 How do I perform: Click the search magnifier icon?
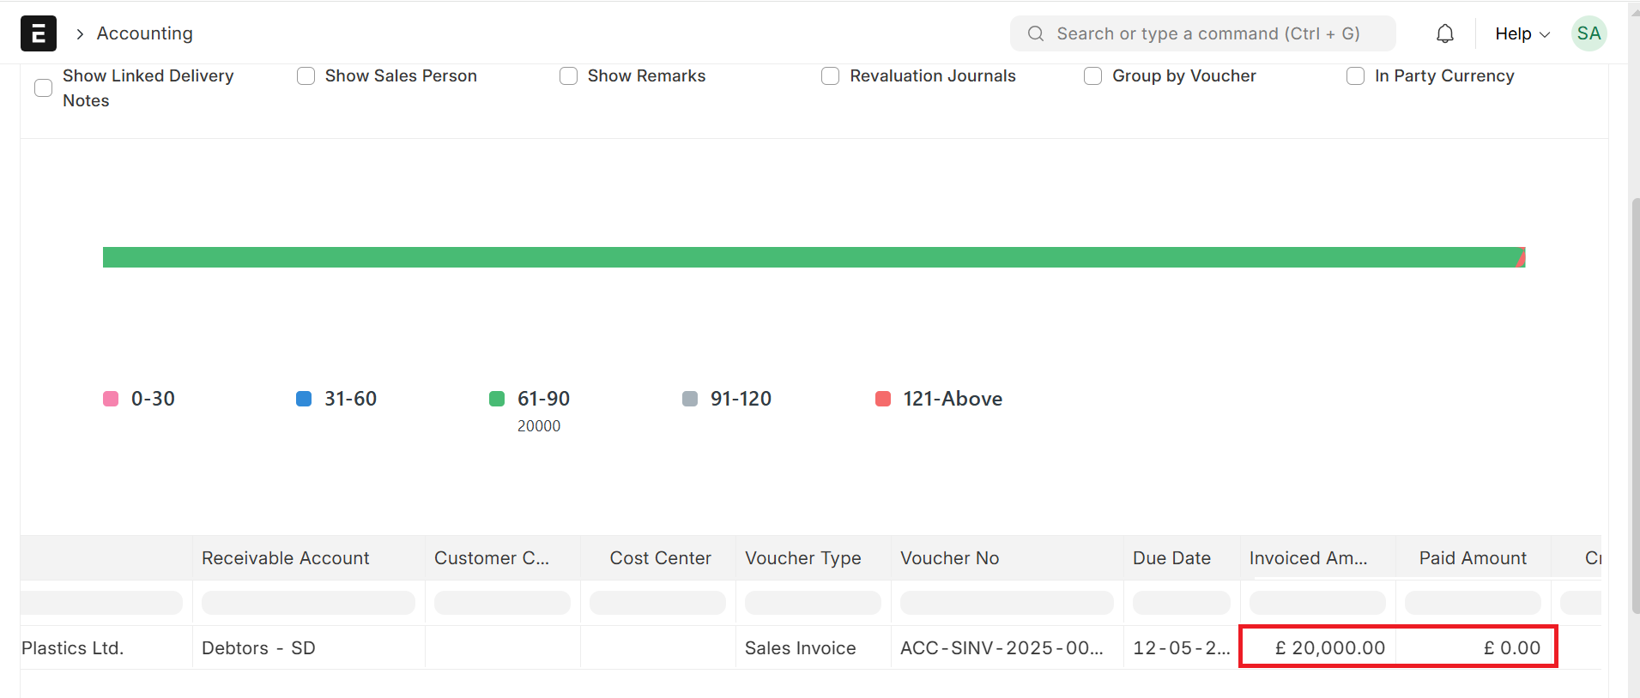[x=1036, y=33]
